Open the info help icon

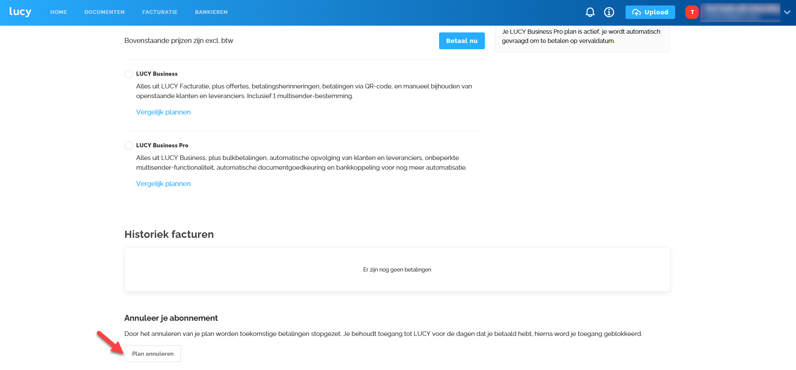[609, 12]
